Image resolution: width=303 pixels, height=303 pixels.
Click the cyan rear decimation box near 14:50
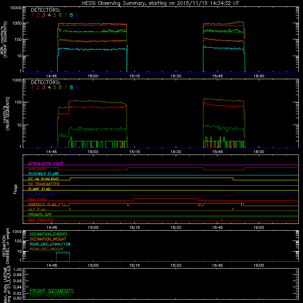(63, 252)
